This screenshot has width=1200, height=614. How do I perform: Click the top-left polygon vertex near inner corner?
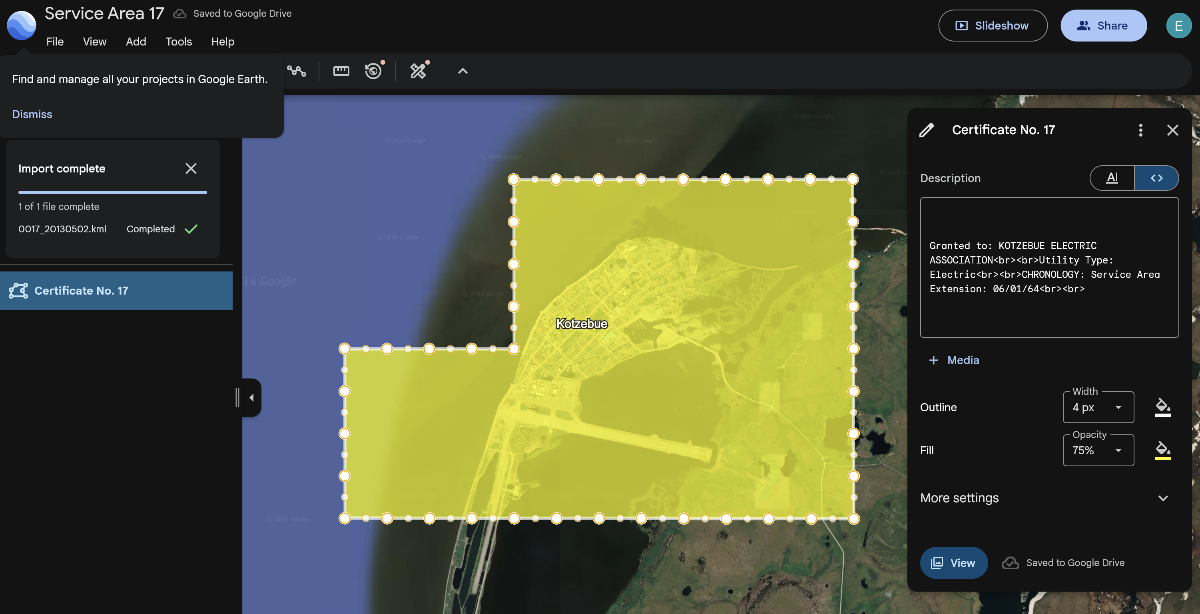point(514,180)
